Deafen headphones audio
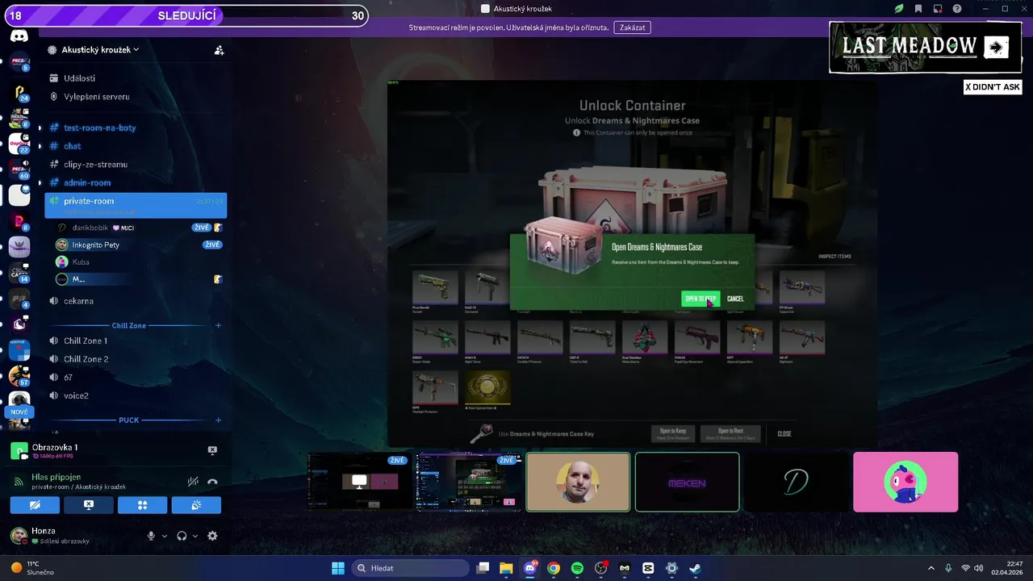 click(182, 536)
